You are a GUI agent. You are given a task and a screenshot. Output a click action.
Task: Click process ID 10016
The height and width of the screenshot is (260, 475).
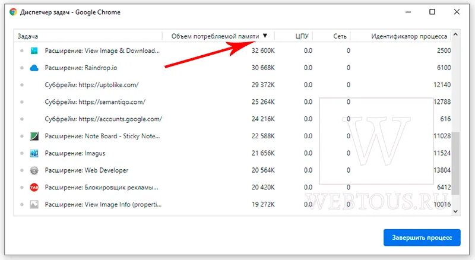pyautogui.click(x=442, y=205)
